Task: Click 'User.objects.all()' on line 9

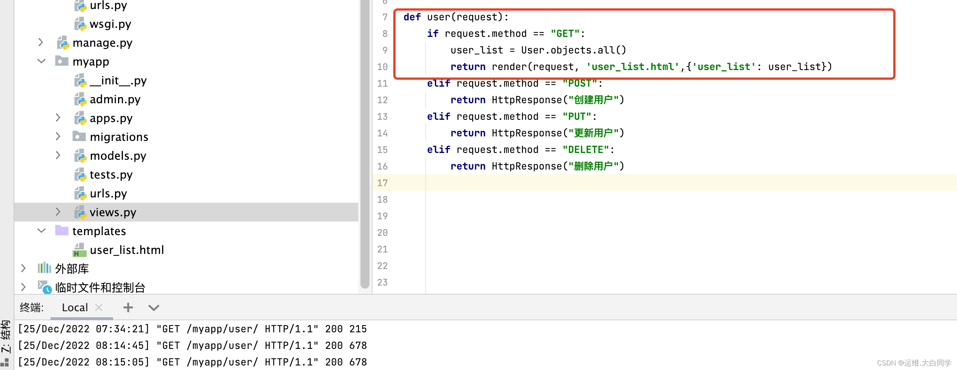Action: (x=574, y=50)
